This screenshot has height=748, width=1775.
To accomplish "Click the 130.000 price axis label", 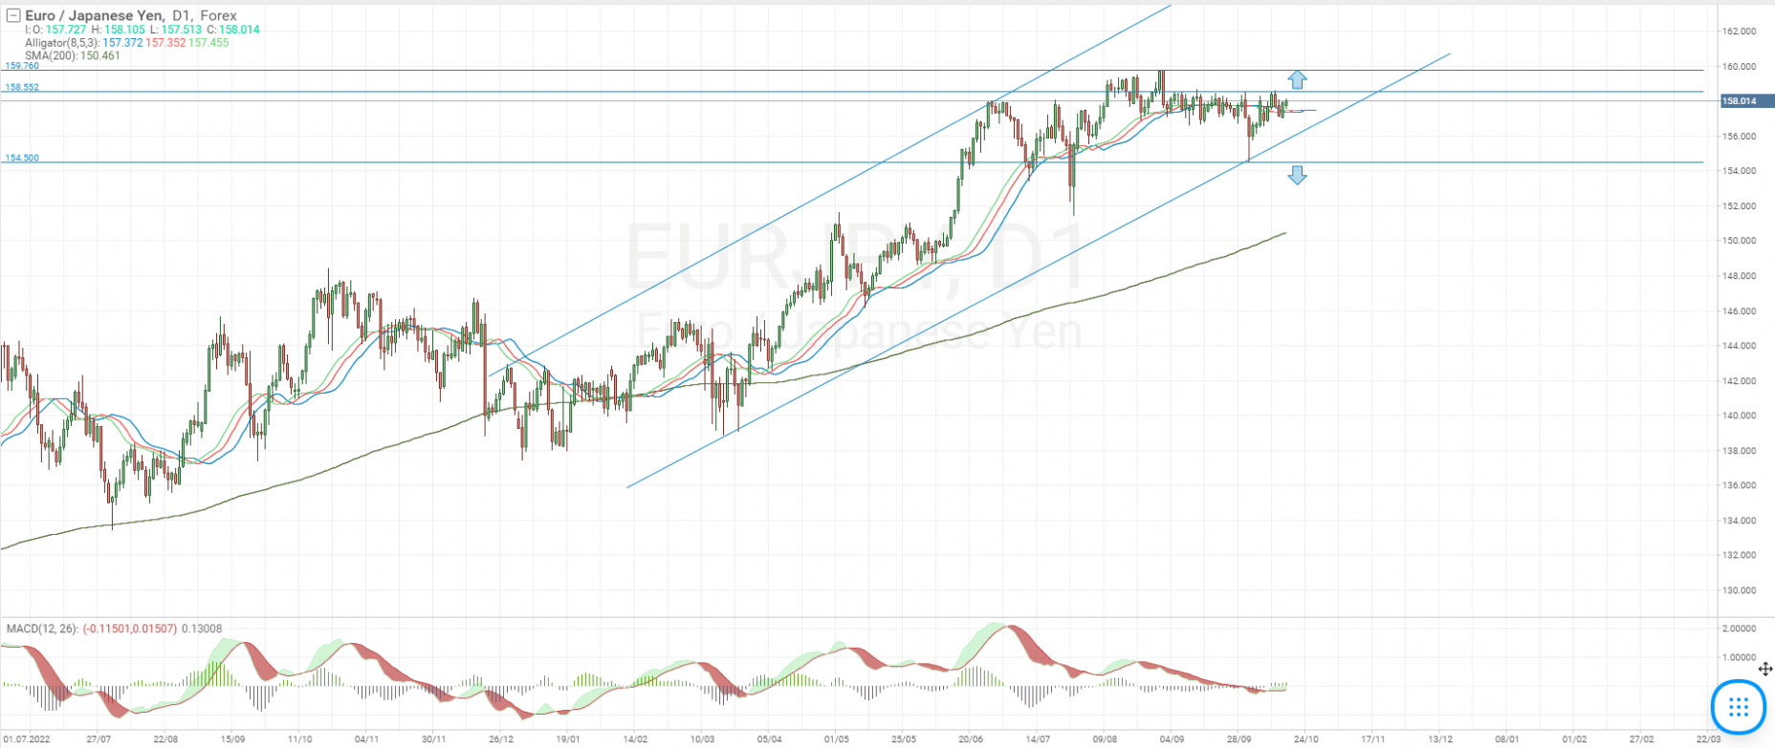I will coord(1740,590).
